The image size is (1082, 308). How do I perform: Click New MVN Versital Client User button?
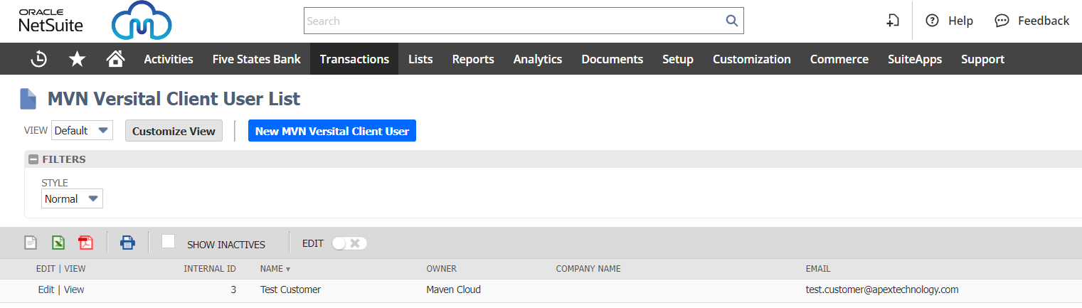(332, 131)
